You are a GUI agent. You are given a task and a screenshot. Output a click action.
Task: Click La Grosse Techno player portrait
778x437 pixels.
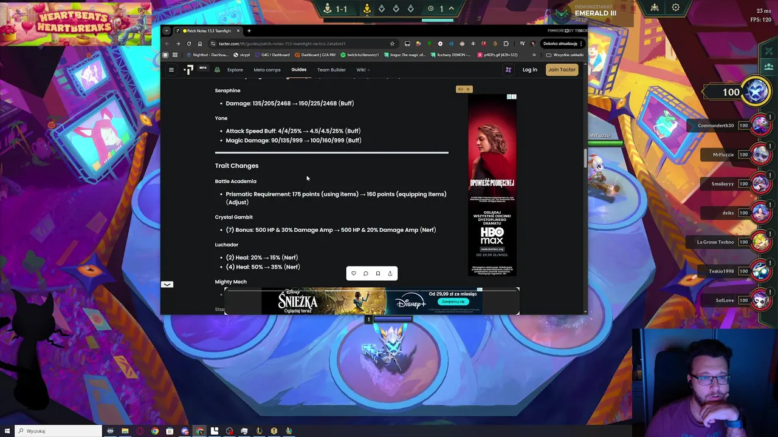pos(760,242)
